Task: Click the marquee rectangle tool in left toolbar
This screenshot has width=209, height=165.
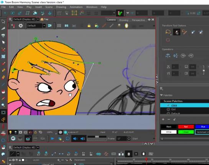Action: coord(3,113)
